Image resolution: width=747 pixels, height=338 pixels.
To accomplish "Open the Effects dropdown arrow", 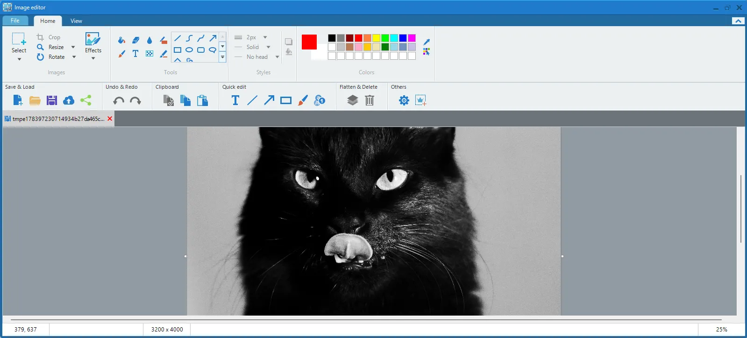I will pyautogui.click(x=93, y=58).
